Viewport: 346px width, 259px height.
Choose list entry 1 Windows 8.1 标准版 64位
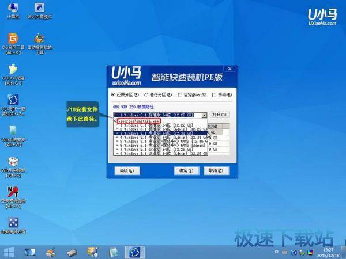160,125
